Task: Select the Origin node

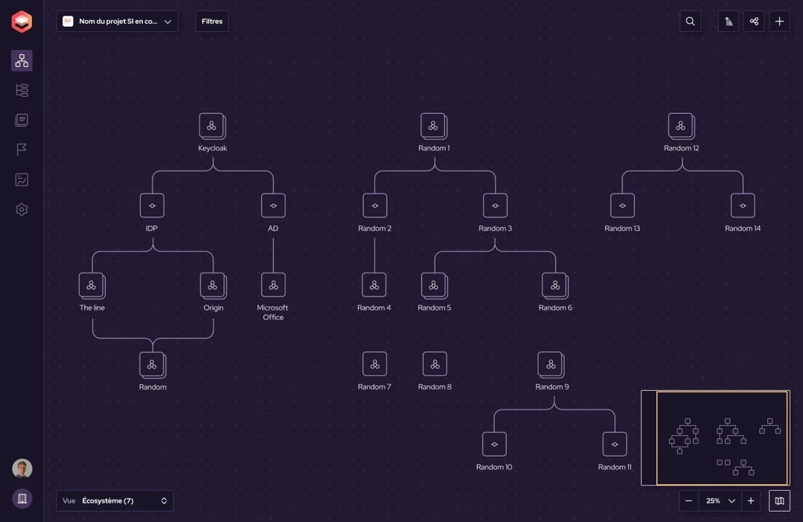Action: point(213,285)
